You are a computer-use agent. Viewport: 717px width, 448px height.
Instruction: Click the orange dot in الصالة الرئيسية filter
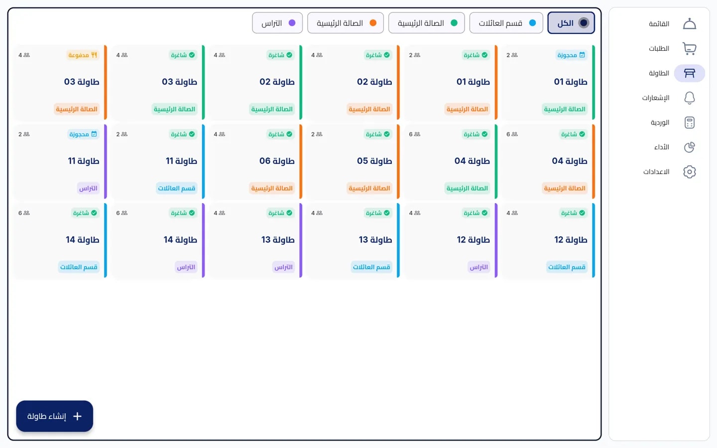pyautogui.click(x=373, y=23)
